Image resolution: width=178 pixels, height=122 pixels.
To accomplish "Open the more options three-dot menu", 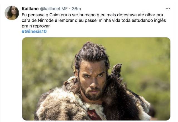I will tap(168, 9).
